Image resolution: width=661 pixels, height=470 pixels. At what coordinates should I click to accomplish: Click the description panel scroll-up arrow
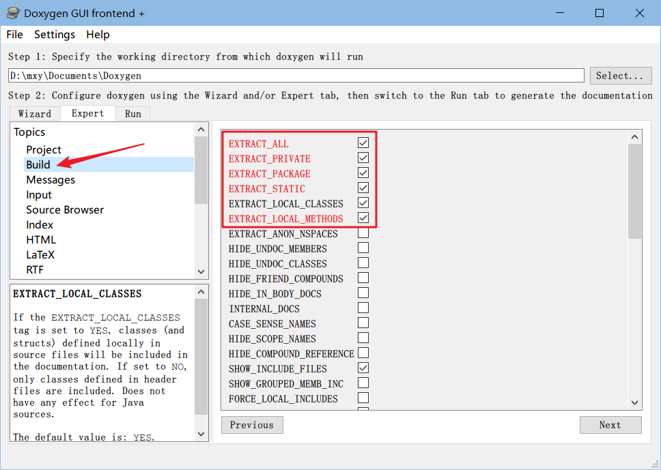pos(201,292)
